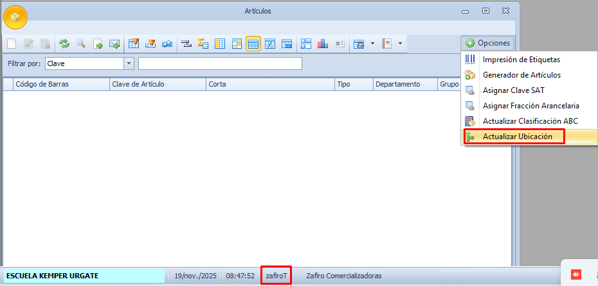
Task: Expand the user-window icon dropdown arrow
Action: pyautogui.click(x=372, y=44)
